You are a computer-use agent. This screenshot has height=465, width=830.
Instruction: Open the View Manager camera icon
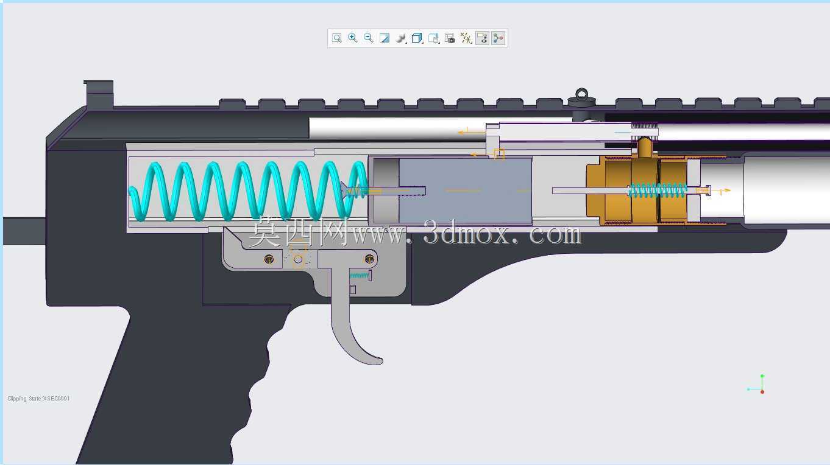coord(450,38)
